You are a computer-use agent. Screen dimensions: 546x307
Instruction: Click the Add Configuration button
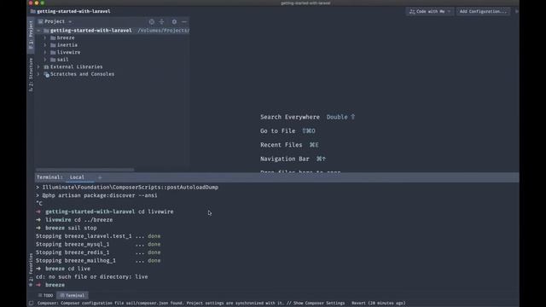tap(483, 11)
